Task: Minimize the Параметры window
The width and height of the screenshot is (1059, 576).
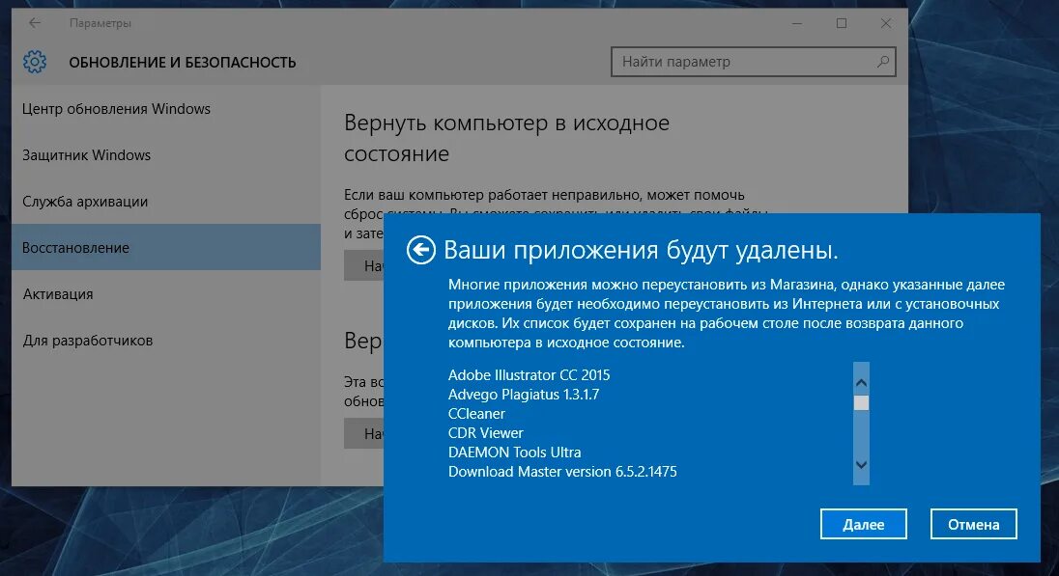Action: click(x=797, y=23)
